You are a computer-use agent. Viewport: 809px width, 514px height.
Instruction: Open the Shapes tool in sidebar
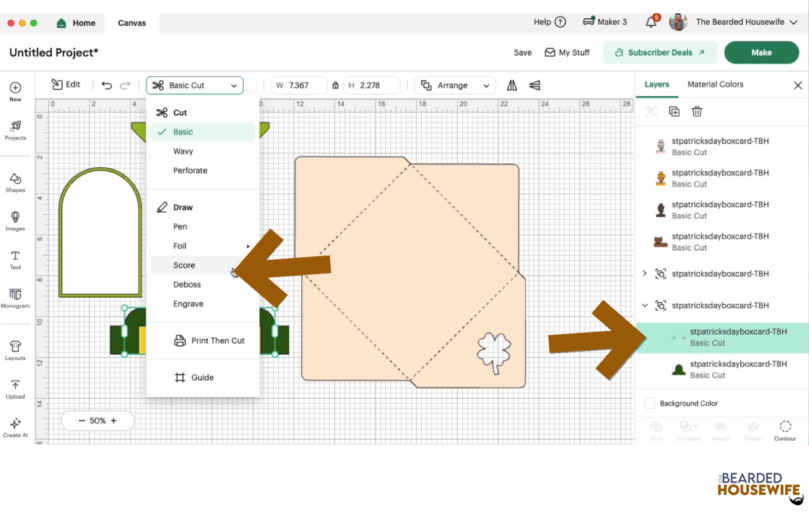pos(15,182)
